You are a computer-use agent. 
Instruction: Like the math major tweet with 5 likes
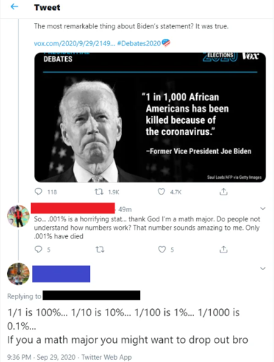[x=161, y=250]
